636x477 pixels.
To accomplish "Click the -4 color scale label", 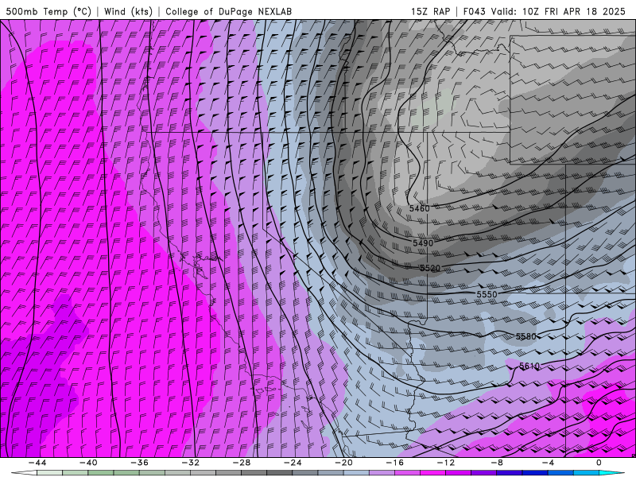I will point(548,463).
